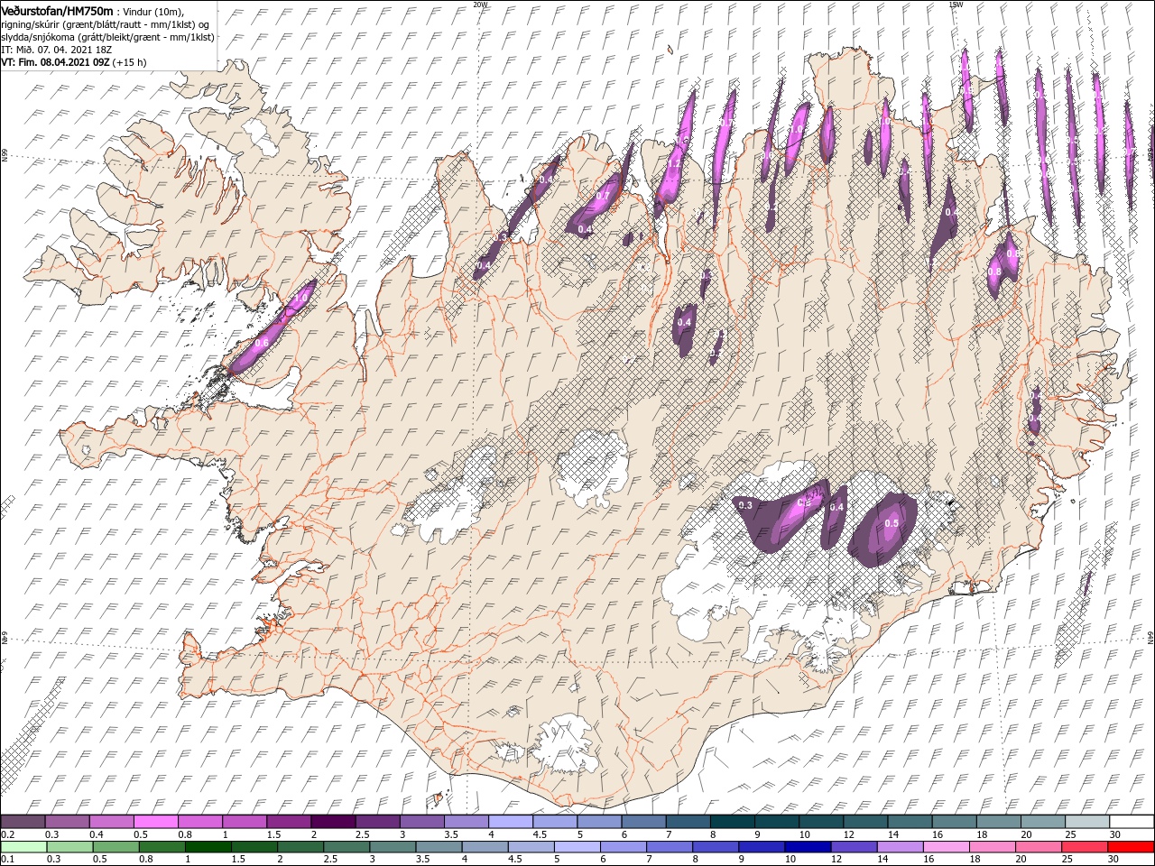Image resolution: width=1155 pixels, height=866 pixels.
Task: Pick the pure red 30 swatch in lower legend
Action: tap(1129, 847)
